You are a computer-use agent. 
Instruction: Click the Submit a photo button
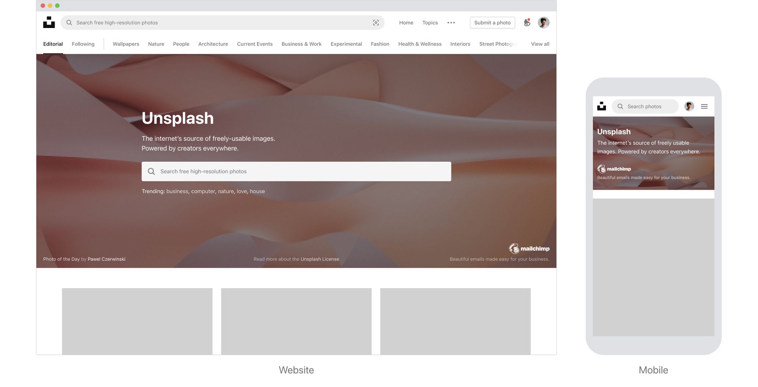(492, 23)
